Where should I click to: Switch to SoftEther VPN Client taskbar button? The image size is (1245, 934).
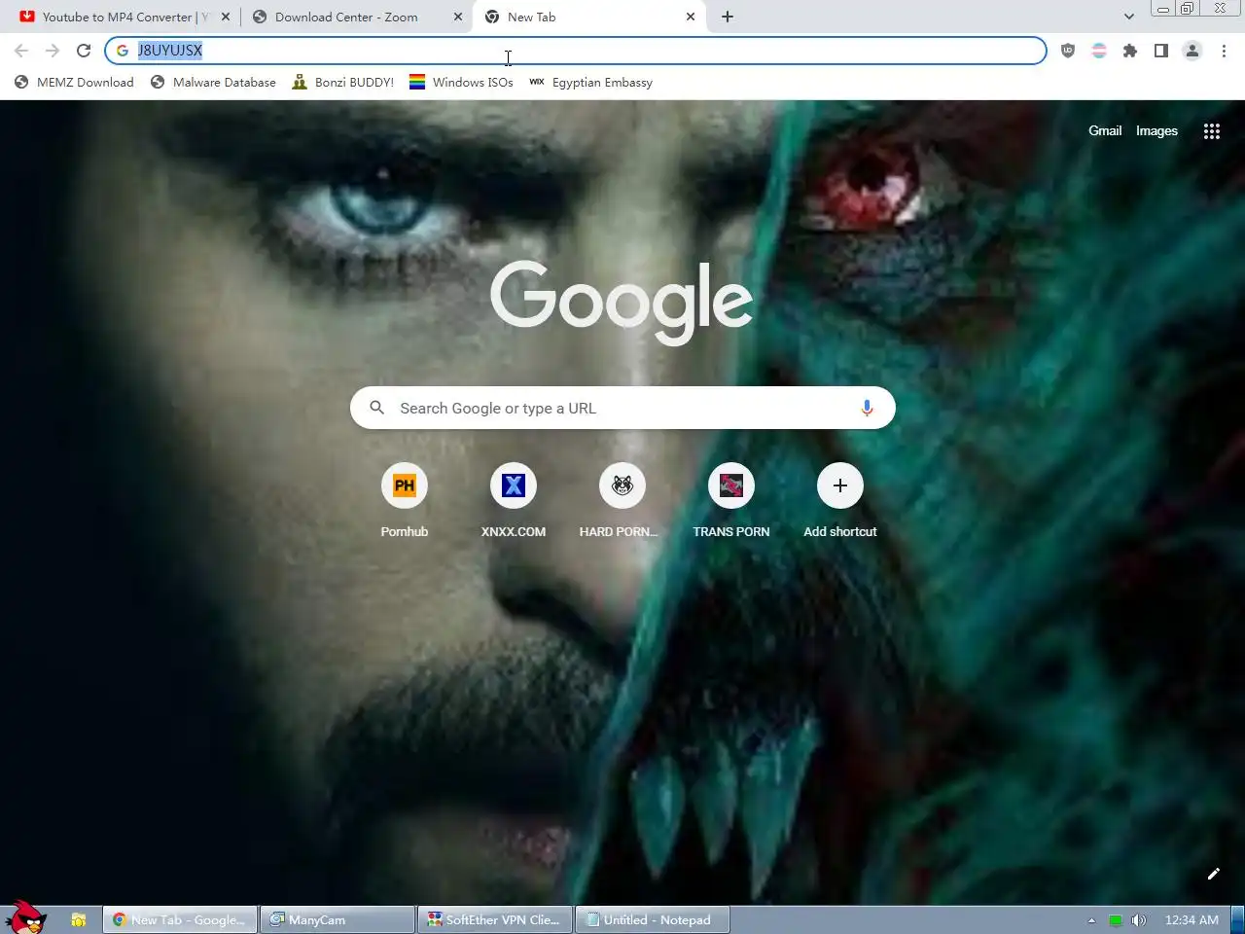click(494, 919)
